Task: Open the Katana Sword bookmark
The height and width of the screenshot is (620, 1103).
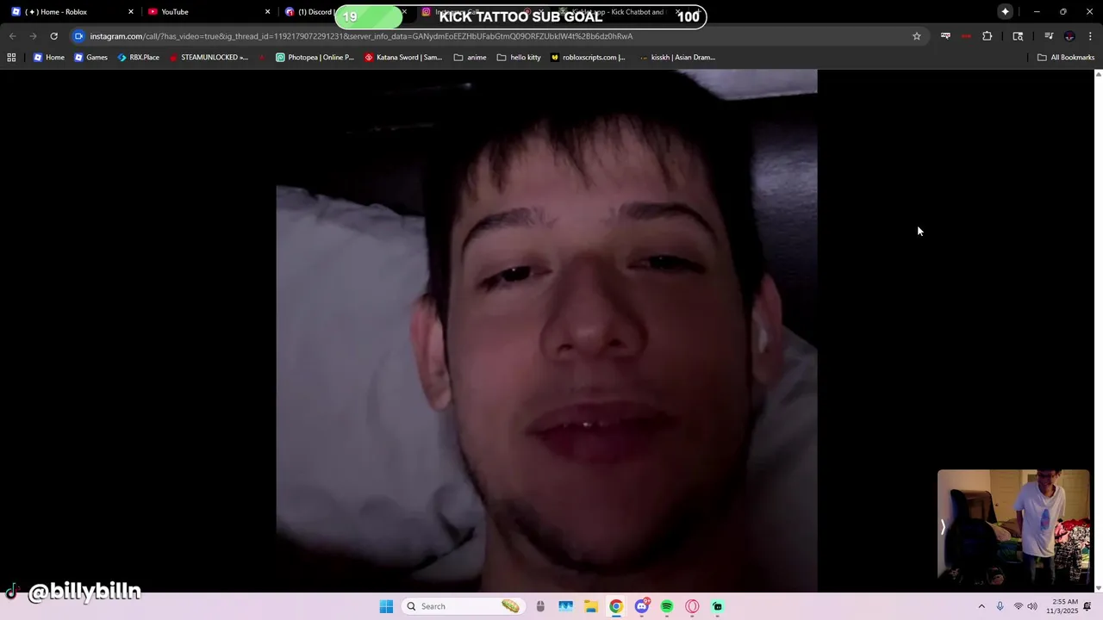Action: [403, 58]
